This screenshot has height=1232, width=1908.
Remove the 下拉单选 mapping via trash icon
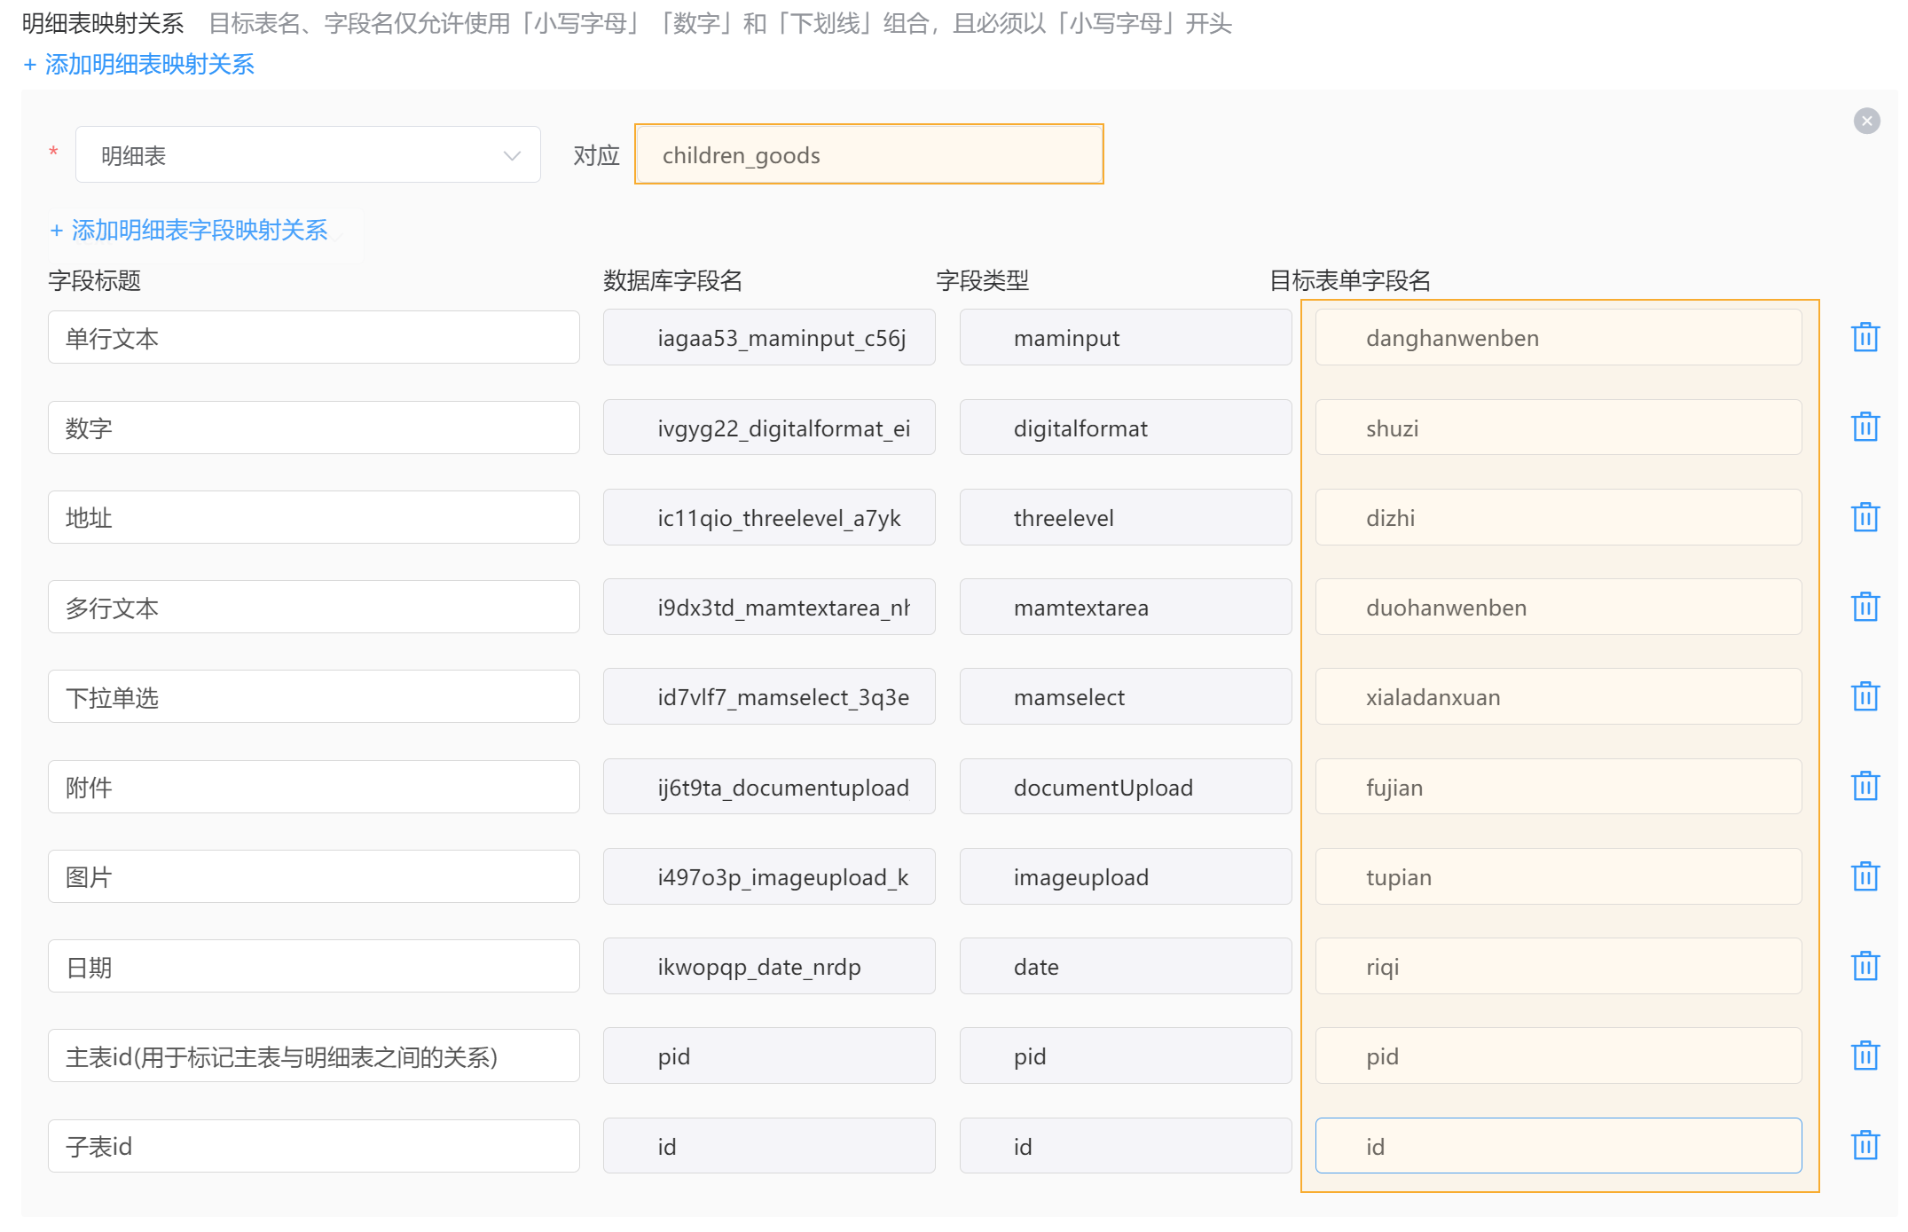(1865, 696)
